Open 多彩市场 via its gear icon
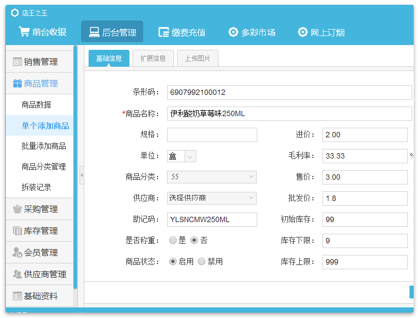 click(233, 32)
